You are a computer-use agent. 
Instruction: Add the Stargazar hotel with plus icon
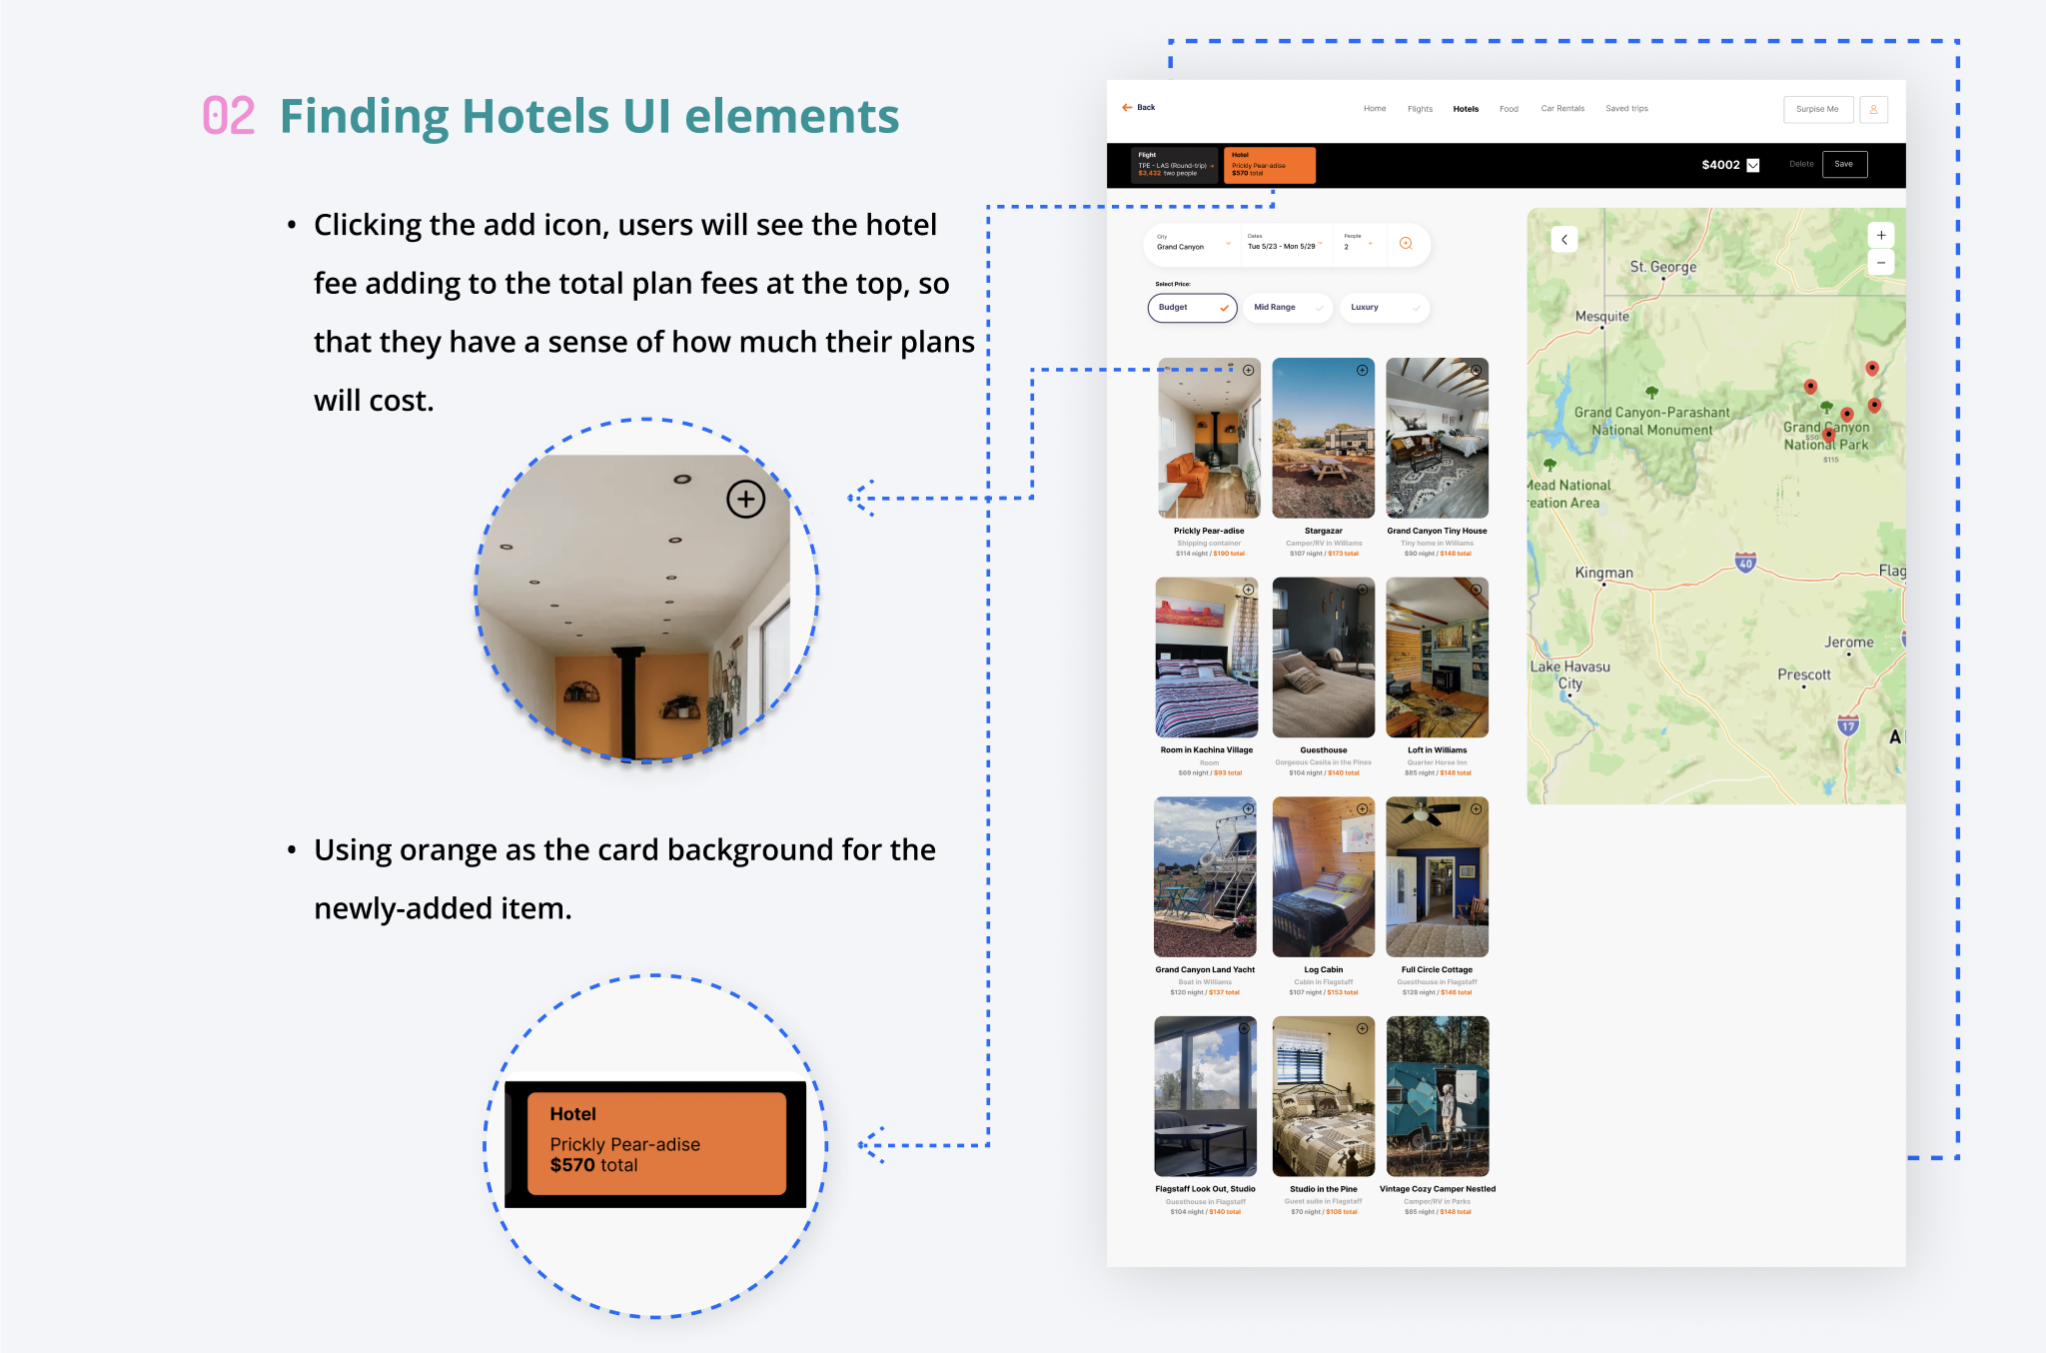coord(1362,371)
